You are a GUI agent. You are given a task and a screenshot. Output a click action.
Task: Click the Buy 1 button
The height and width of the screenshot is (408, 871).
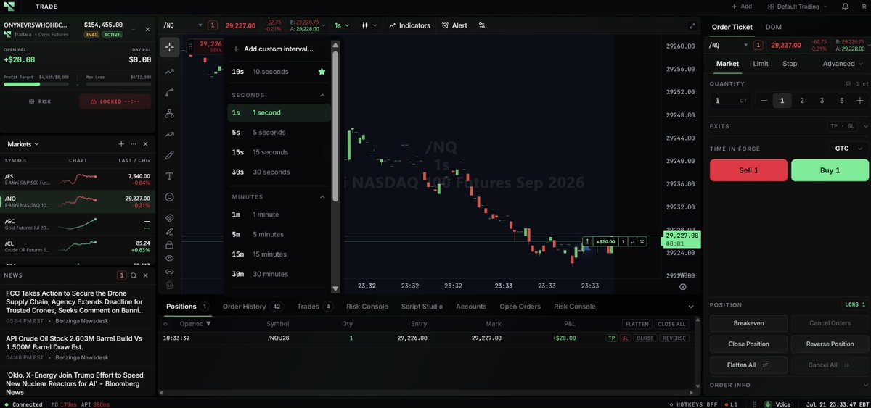coord(830,170)
